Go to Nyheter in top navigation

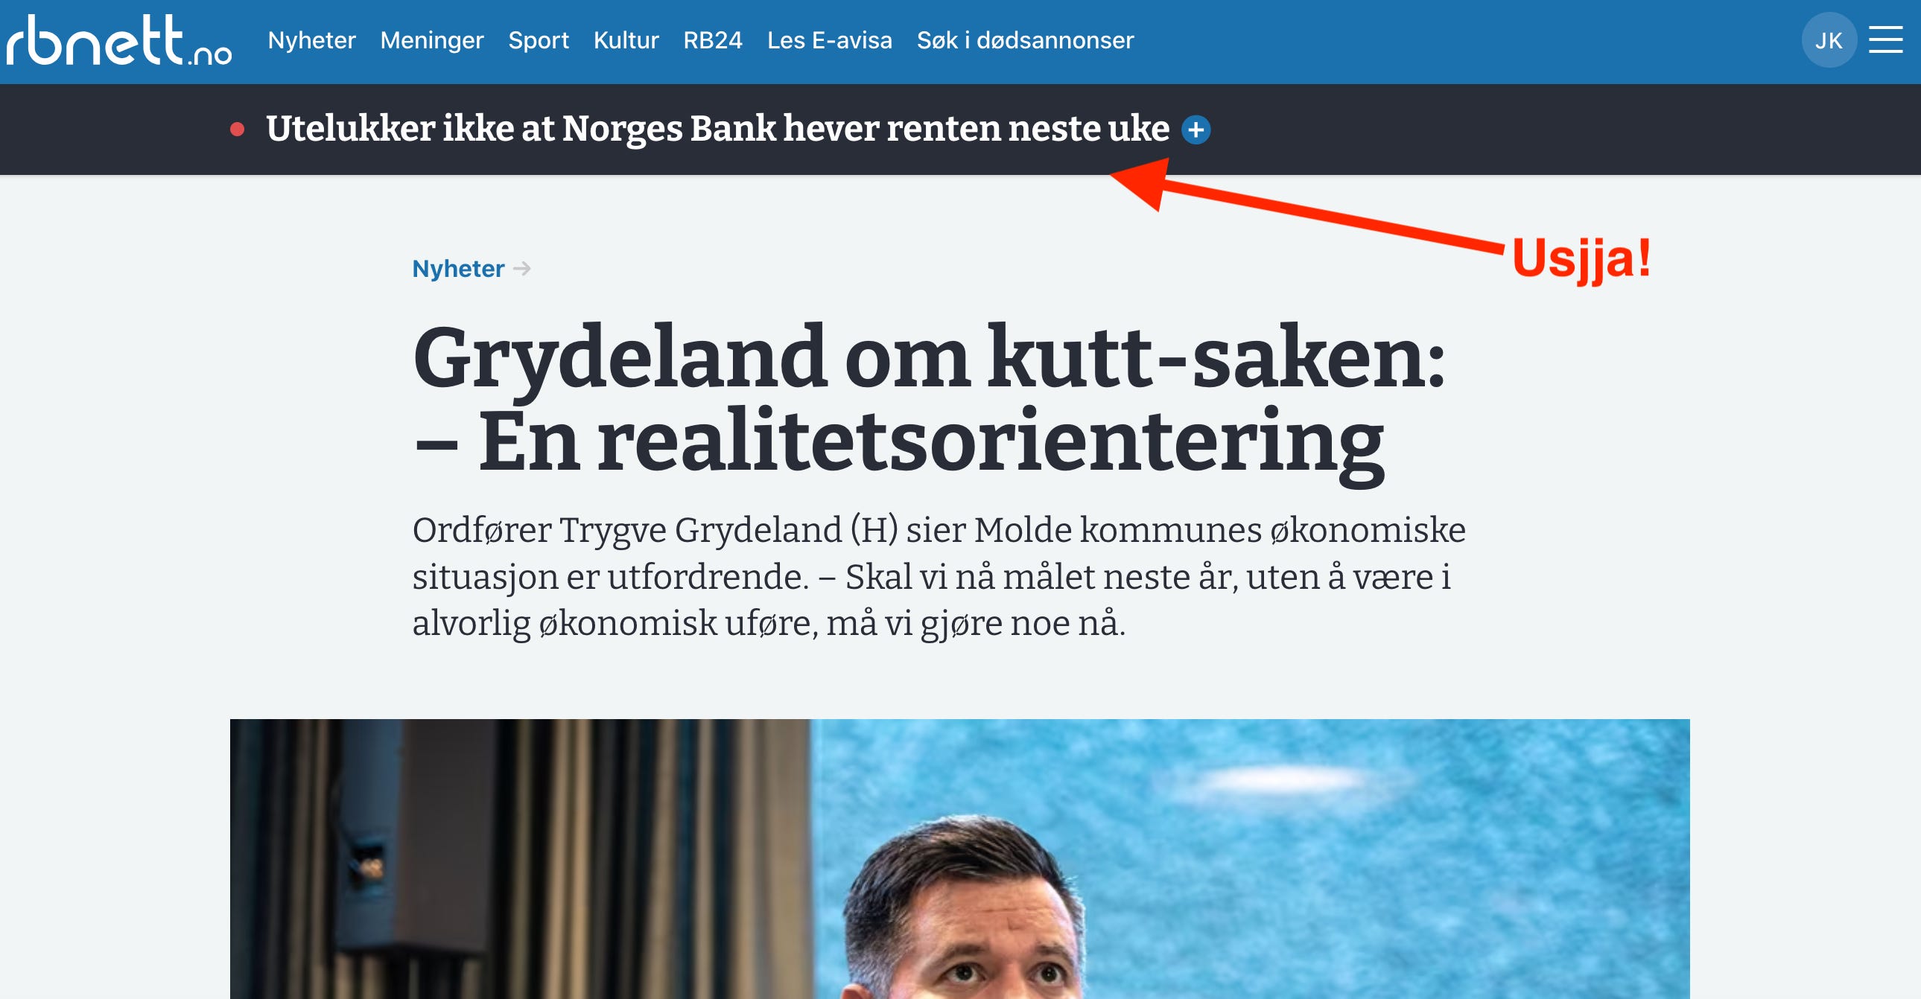(x=311, y=40)
